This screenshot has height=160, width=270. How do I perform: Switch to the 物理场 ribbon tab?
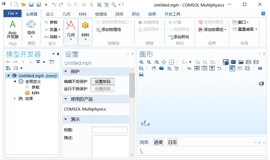pos(101,14)
